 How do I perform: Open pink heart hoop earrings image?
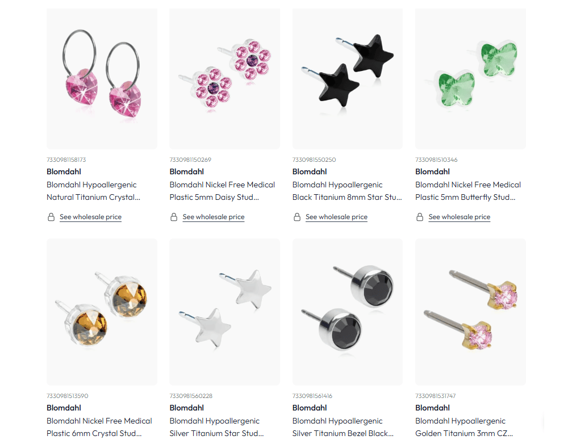coord(102,79)
